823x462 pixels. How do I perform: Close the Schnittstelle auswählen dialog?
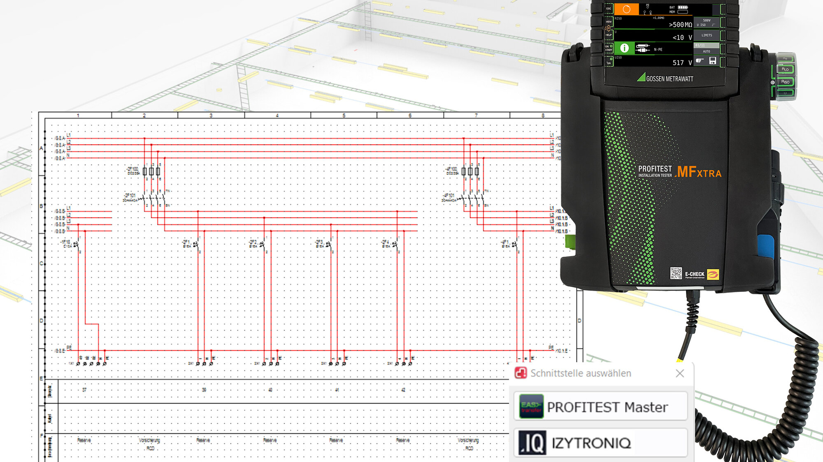coord(680,373)
